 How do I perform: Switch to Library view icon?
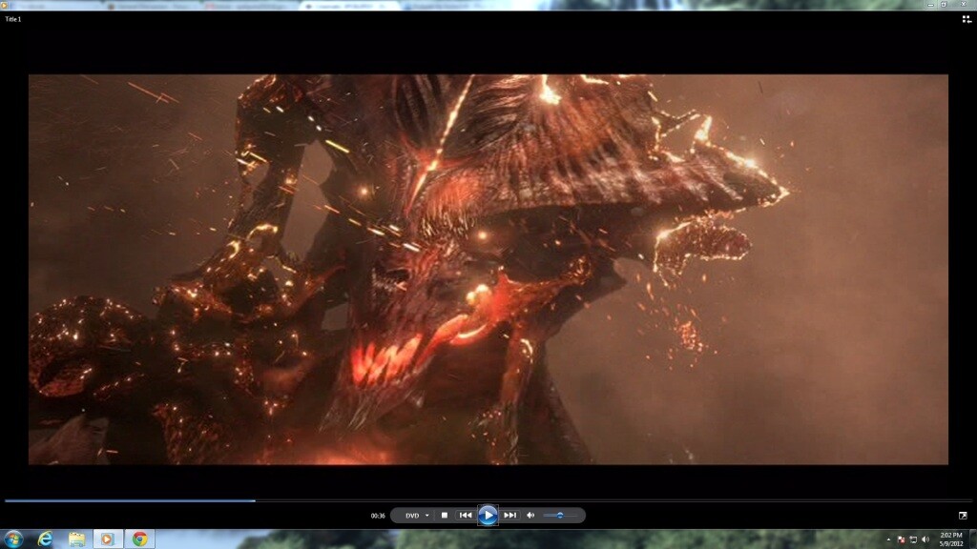click(967, 19)
